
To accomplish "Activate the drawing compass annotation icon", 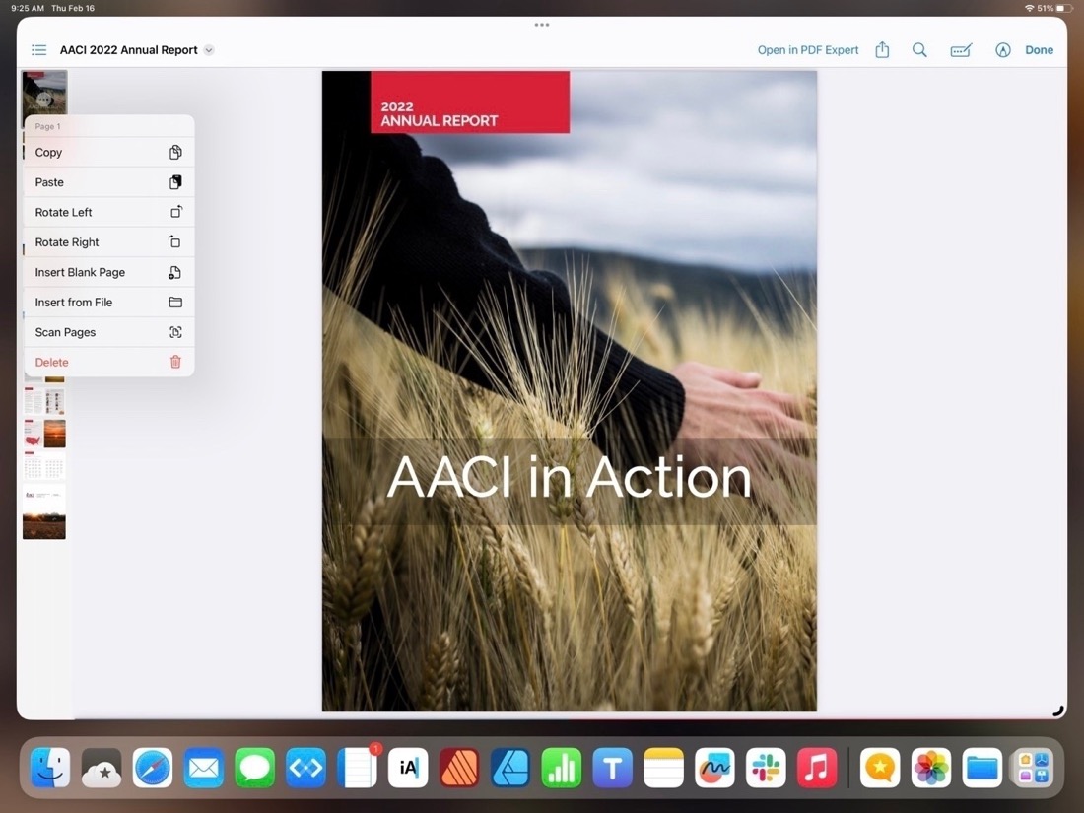I will (x=1002, y=49).
